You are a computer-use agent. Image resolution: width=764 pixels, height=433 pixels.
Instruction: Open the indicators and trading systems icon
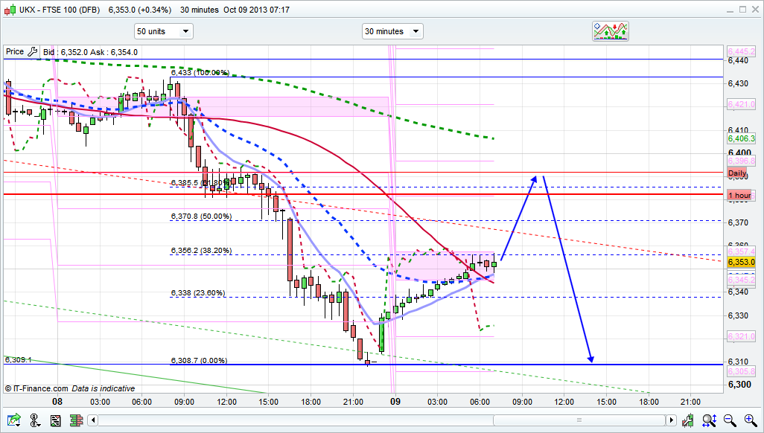pyautogui.click(x=611, y=31)
